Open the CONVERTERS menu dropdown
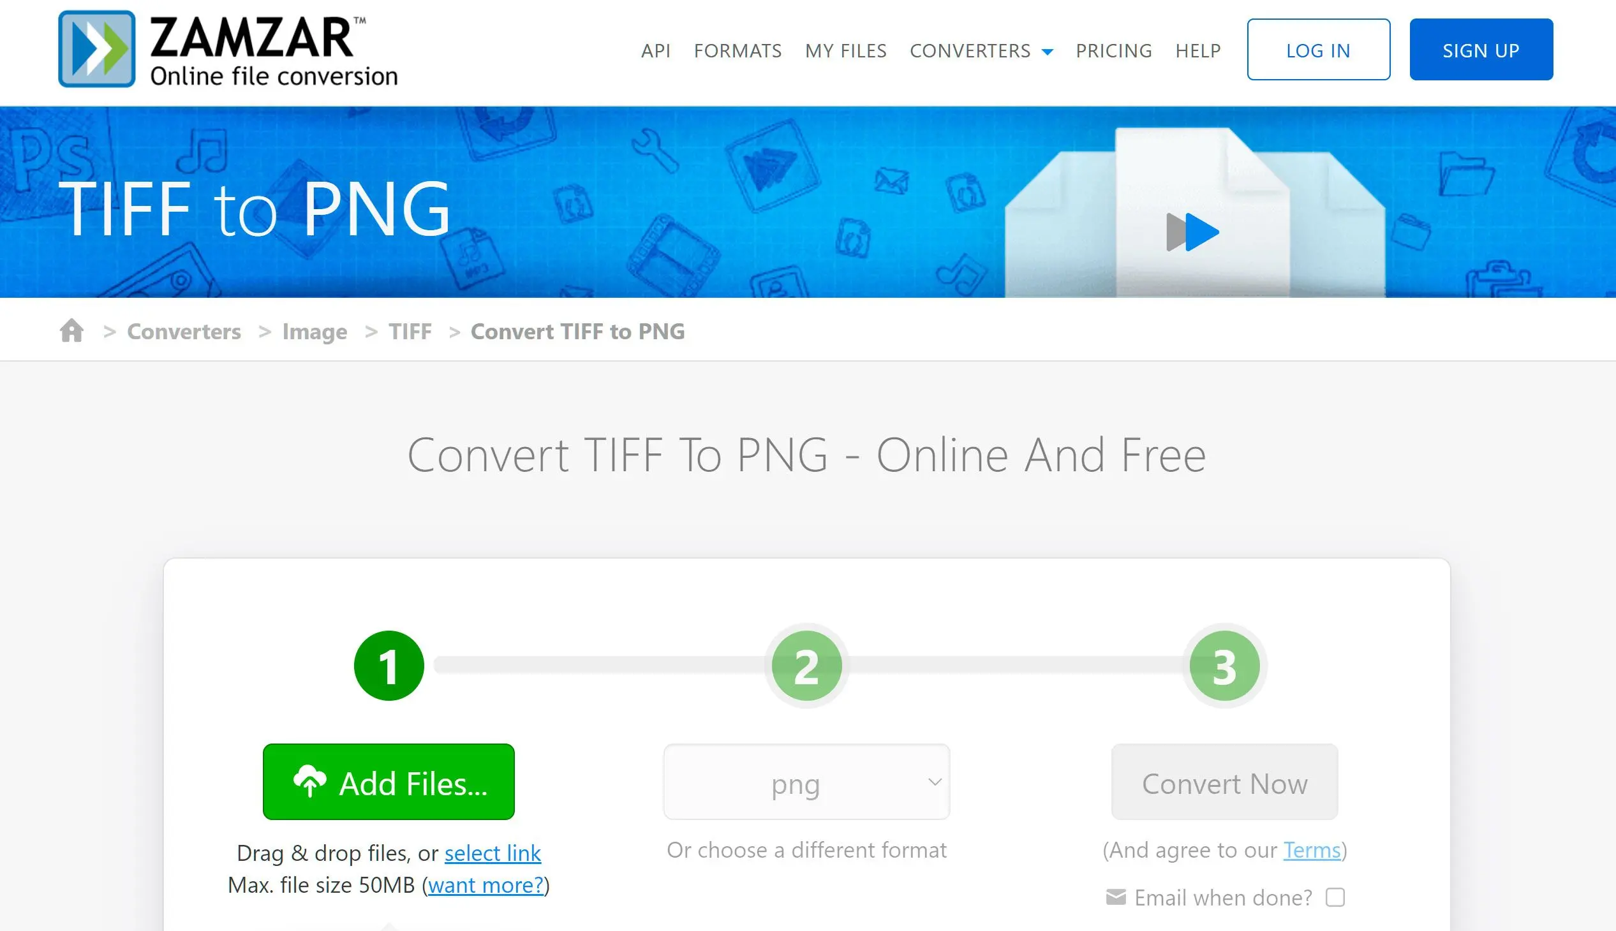This screenshot has height=931, width=1616. point(981,51)
